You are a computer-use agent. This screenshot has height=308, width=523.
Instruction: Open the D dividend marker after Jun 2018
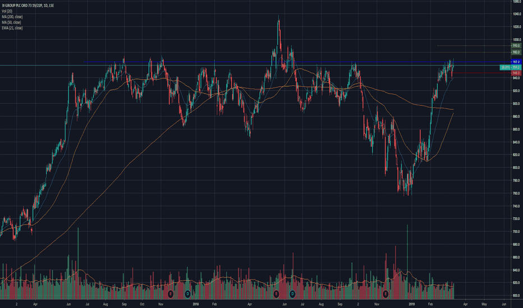[x=292, y=293]
